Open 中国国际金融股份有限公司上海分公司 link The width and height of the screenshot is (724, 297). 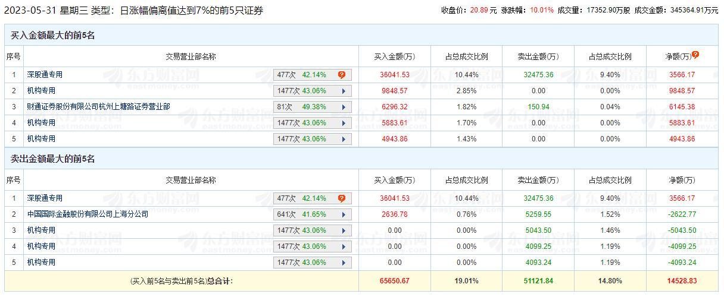pyautogui.click(x=88, y=214)
